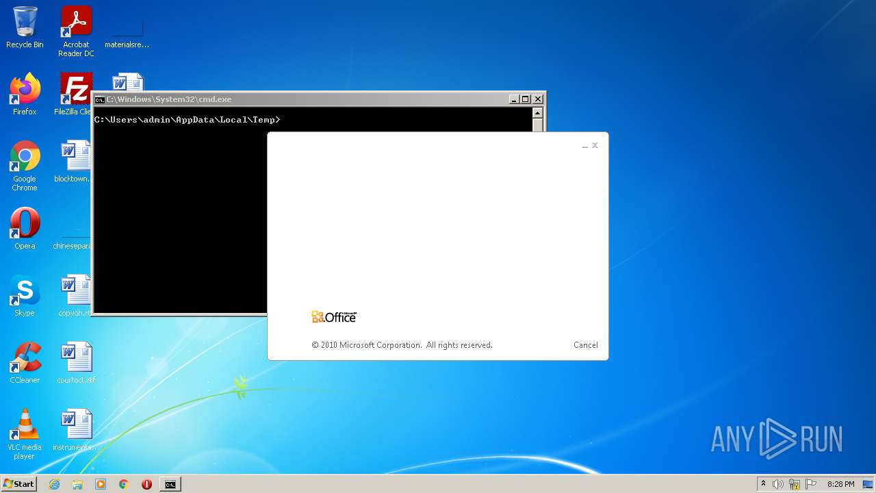The image size is (876, 493).
Task: Show hidden tray icons arrow
Action: pos(763,484)
